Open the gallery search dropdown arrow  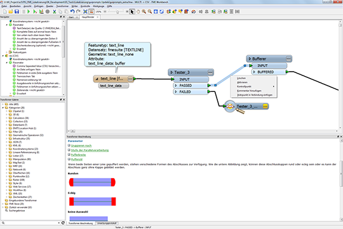(59, 223)
